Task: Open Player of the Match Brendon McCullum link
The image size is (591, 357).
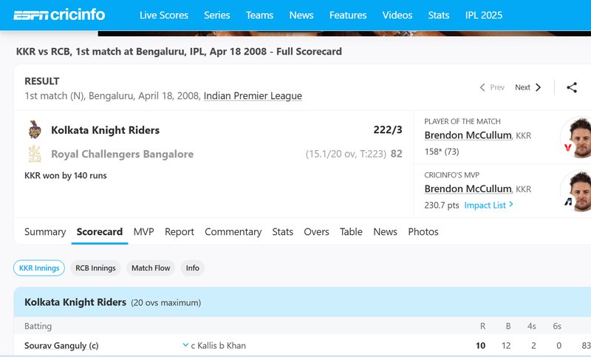Action: pyautogui.click(x=468, y=135)
